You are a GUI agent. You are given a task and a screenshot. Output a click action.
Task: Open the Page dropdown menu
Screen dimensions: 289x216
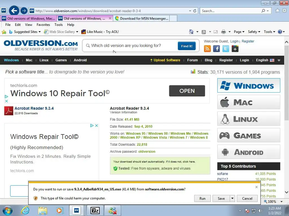point(239,32)
